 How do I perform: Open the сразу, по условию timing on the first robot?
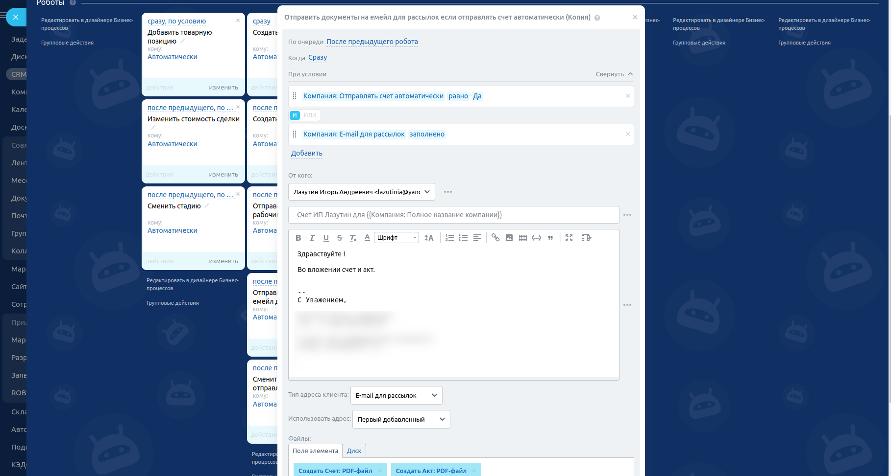pyautogui.click(x=177, y=21)
